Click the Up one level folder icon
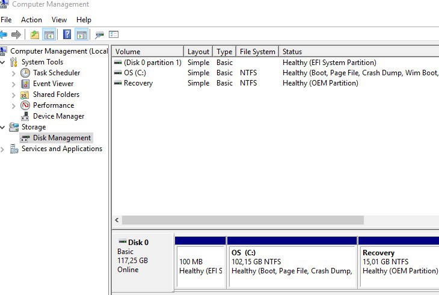Screen dimensions: 439x295 pos(35,35)
